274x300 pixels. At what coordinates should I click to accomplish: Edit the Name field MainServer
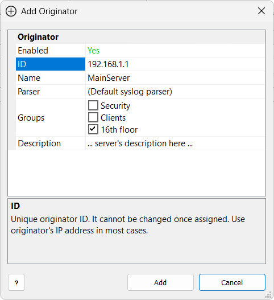tap(175, 78)
